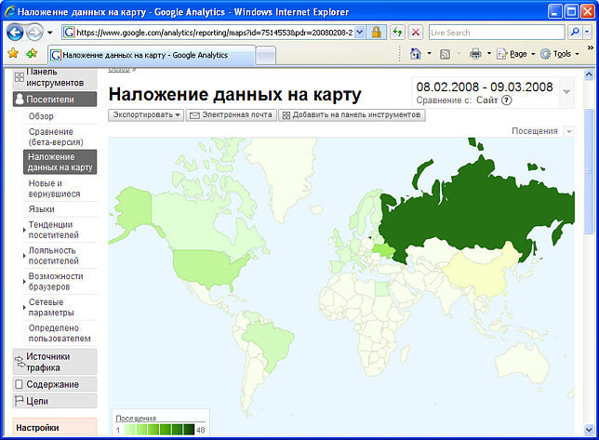
Task: Open a new blank tab
Action: 265,56
